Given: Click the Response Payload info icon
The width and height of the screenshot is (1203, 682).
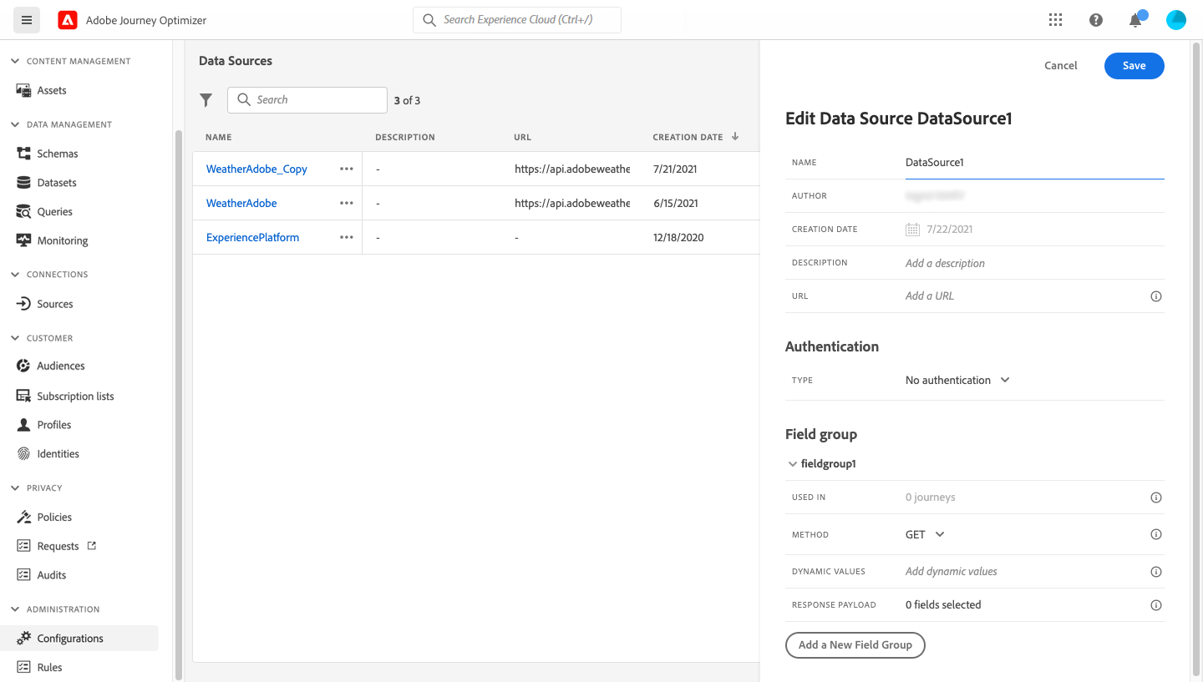Looking at the screenshot, I should click(1156, 605).
